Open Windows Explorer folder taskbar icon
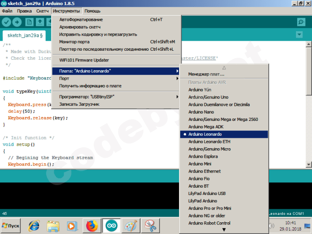 [x=53, y=226]
